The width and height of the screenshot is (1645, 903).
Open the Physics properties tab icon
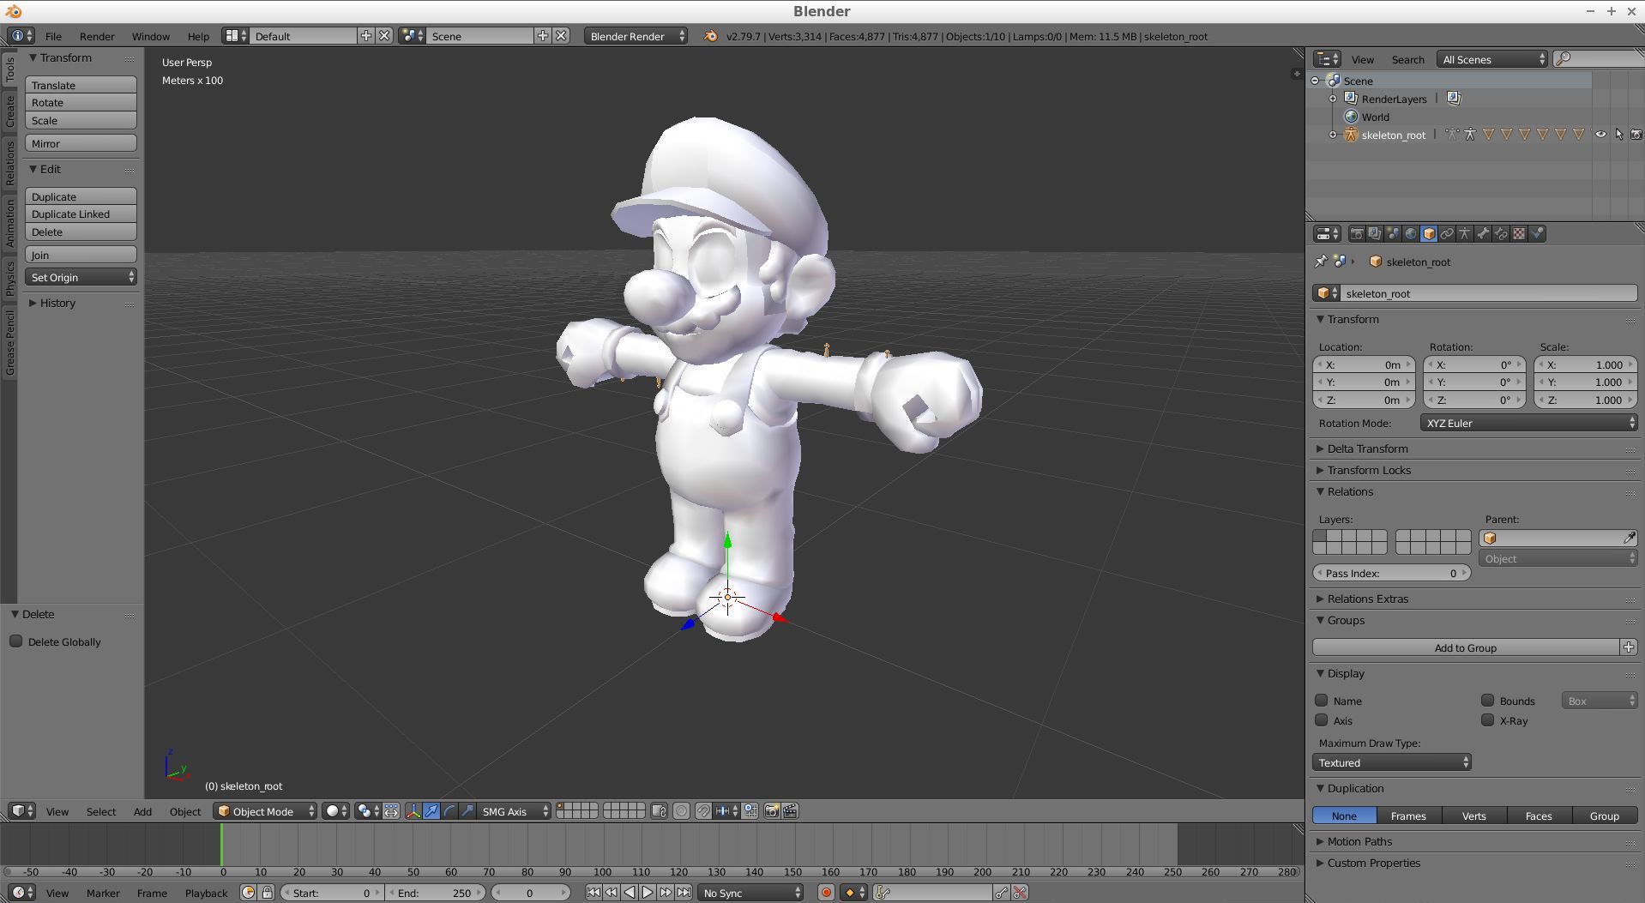pos(1537,233)
